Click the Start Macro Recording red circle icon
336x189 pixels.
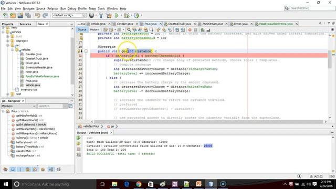(190, 30)
